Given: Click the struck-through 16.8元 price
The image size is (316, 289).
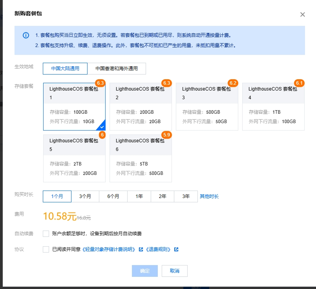Looking at the screenshot, I should point(84,218).
